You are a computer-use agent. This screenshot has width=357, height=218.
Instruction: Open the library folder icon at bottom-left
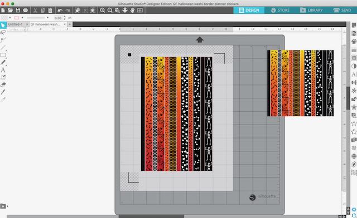3,206
